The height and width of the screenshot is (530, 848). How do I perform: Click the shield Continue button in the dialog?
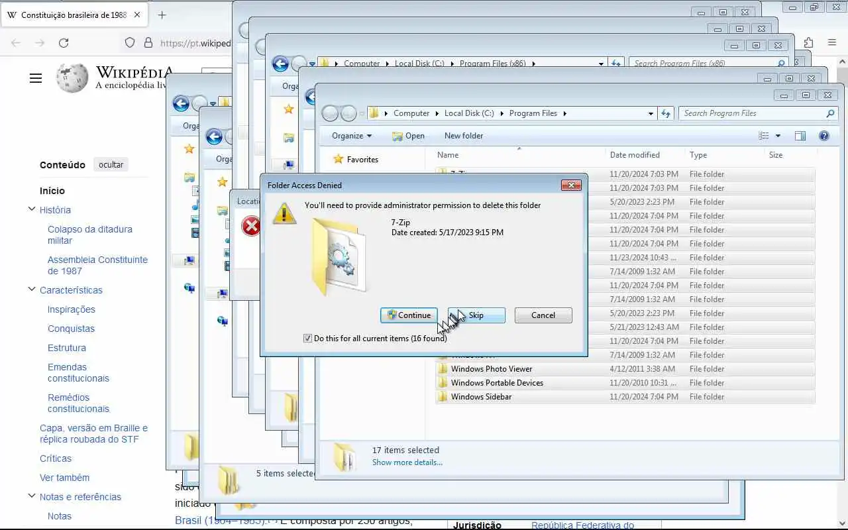[x=409, y=315]
